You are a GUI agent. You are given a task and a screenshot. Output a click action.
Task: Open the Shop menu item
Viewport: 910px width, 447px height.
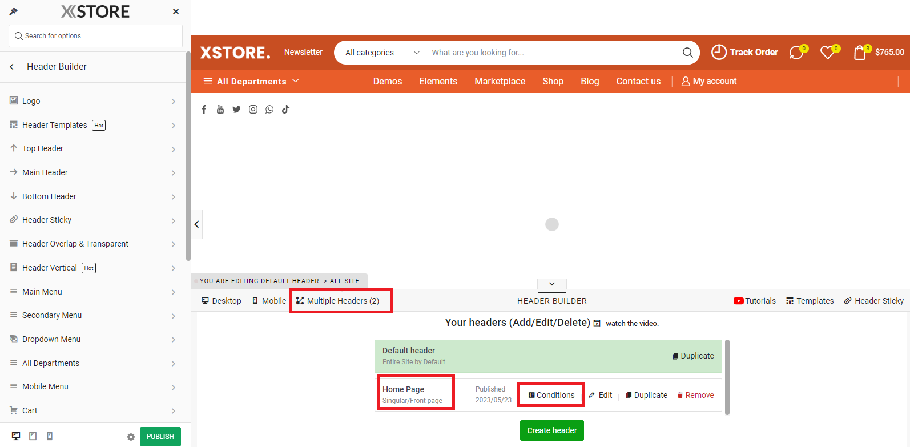point(553,81)
